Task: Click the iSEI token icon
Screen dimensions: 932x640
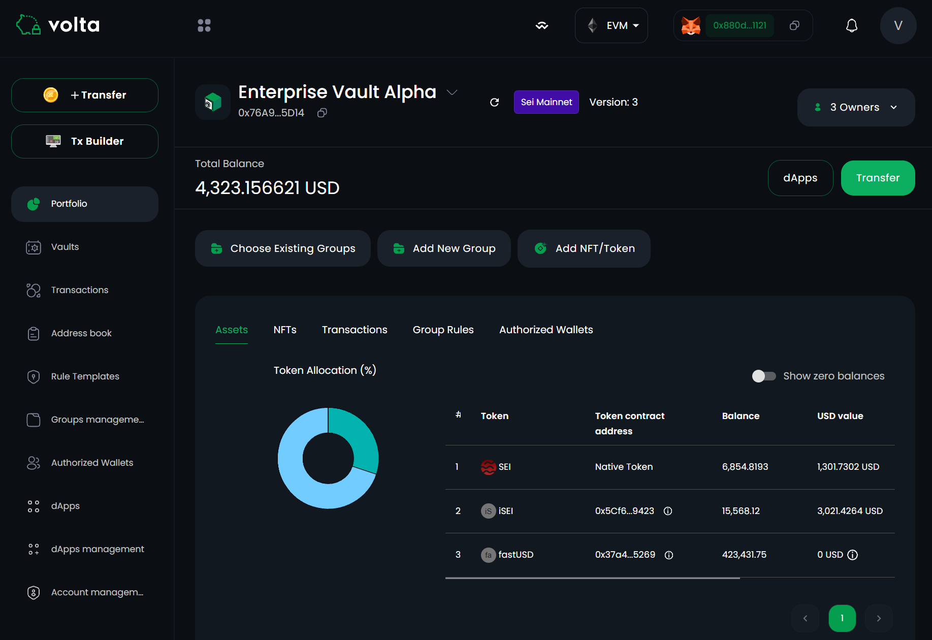Action: 488,511
